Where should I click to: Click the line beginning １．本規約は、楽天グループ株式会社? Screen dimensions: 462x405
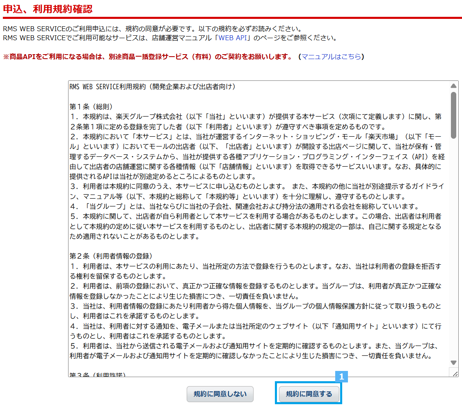pos(256,117)
